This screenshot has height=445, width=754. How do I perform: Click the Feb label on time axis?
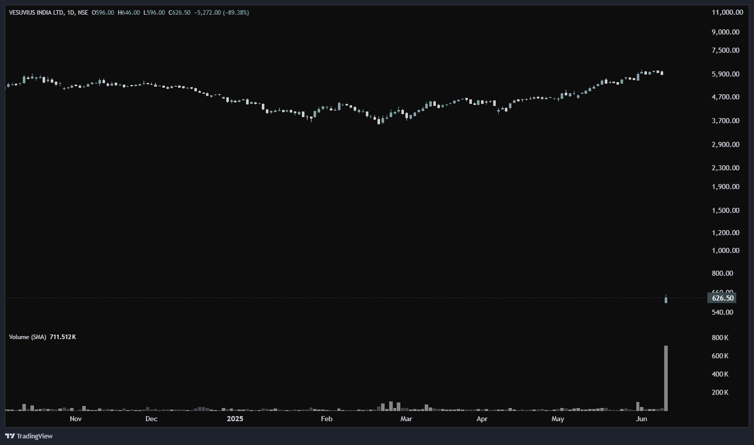(x=327, y=419)
